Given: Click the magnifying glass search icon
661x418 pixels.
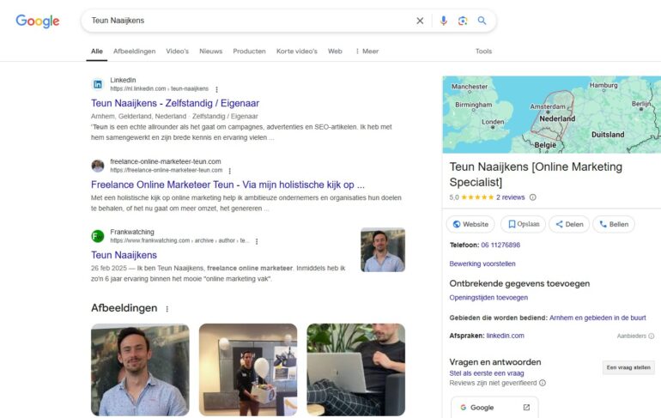Looking at the screenshot, I should (x=482, y=21).
